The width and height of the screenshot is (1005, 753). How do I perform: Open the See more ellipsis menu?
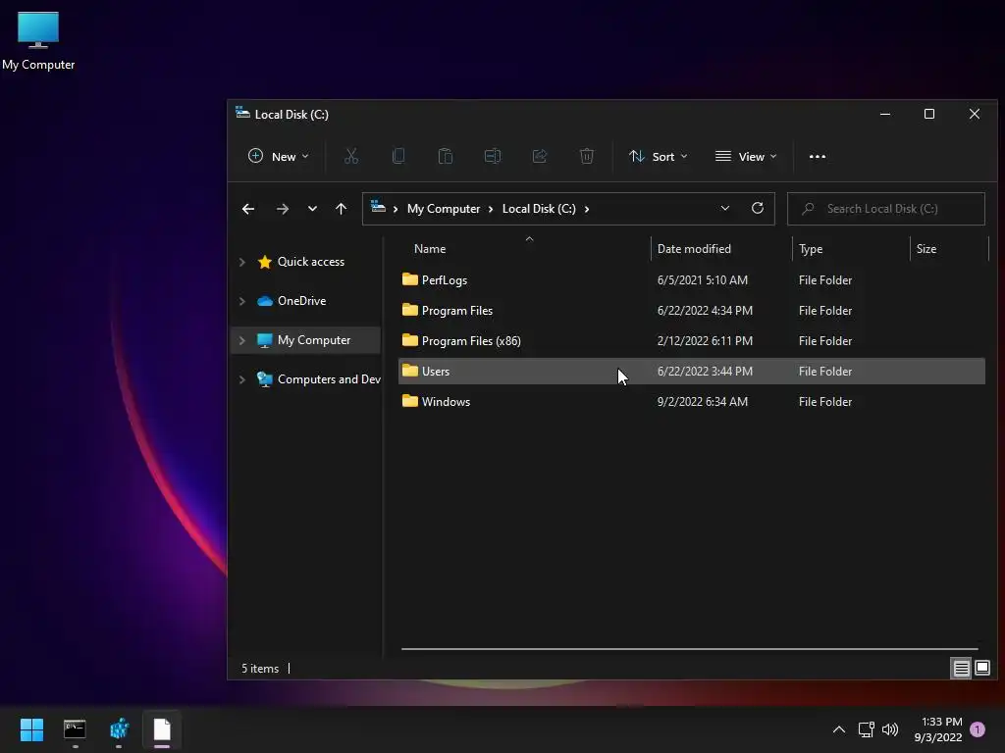(x=818, y=156)
